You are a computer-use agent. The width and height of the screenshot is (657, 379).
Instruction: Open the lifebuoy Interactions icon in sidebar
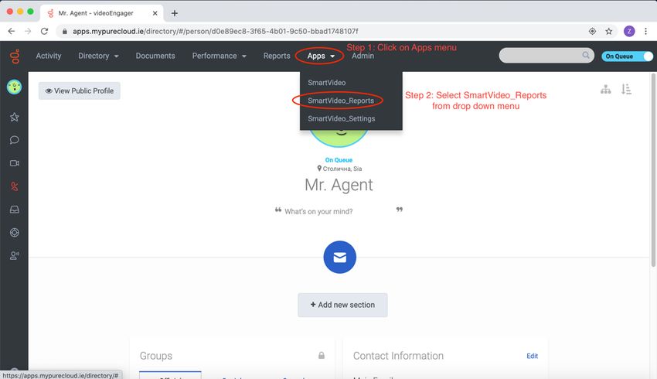click(14, 232)
